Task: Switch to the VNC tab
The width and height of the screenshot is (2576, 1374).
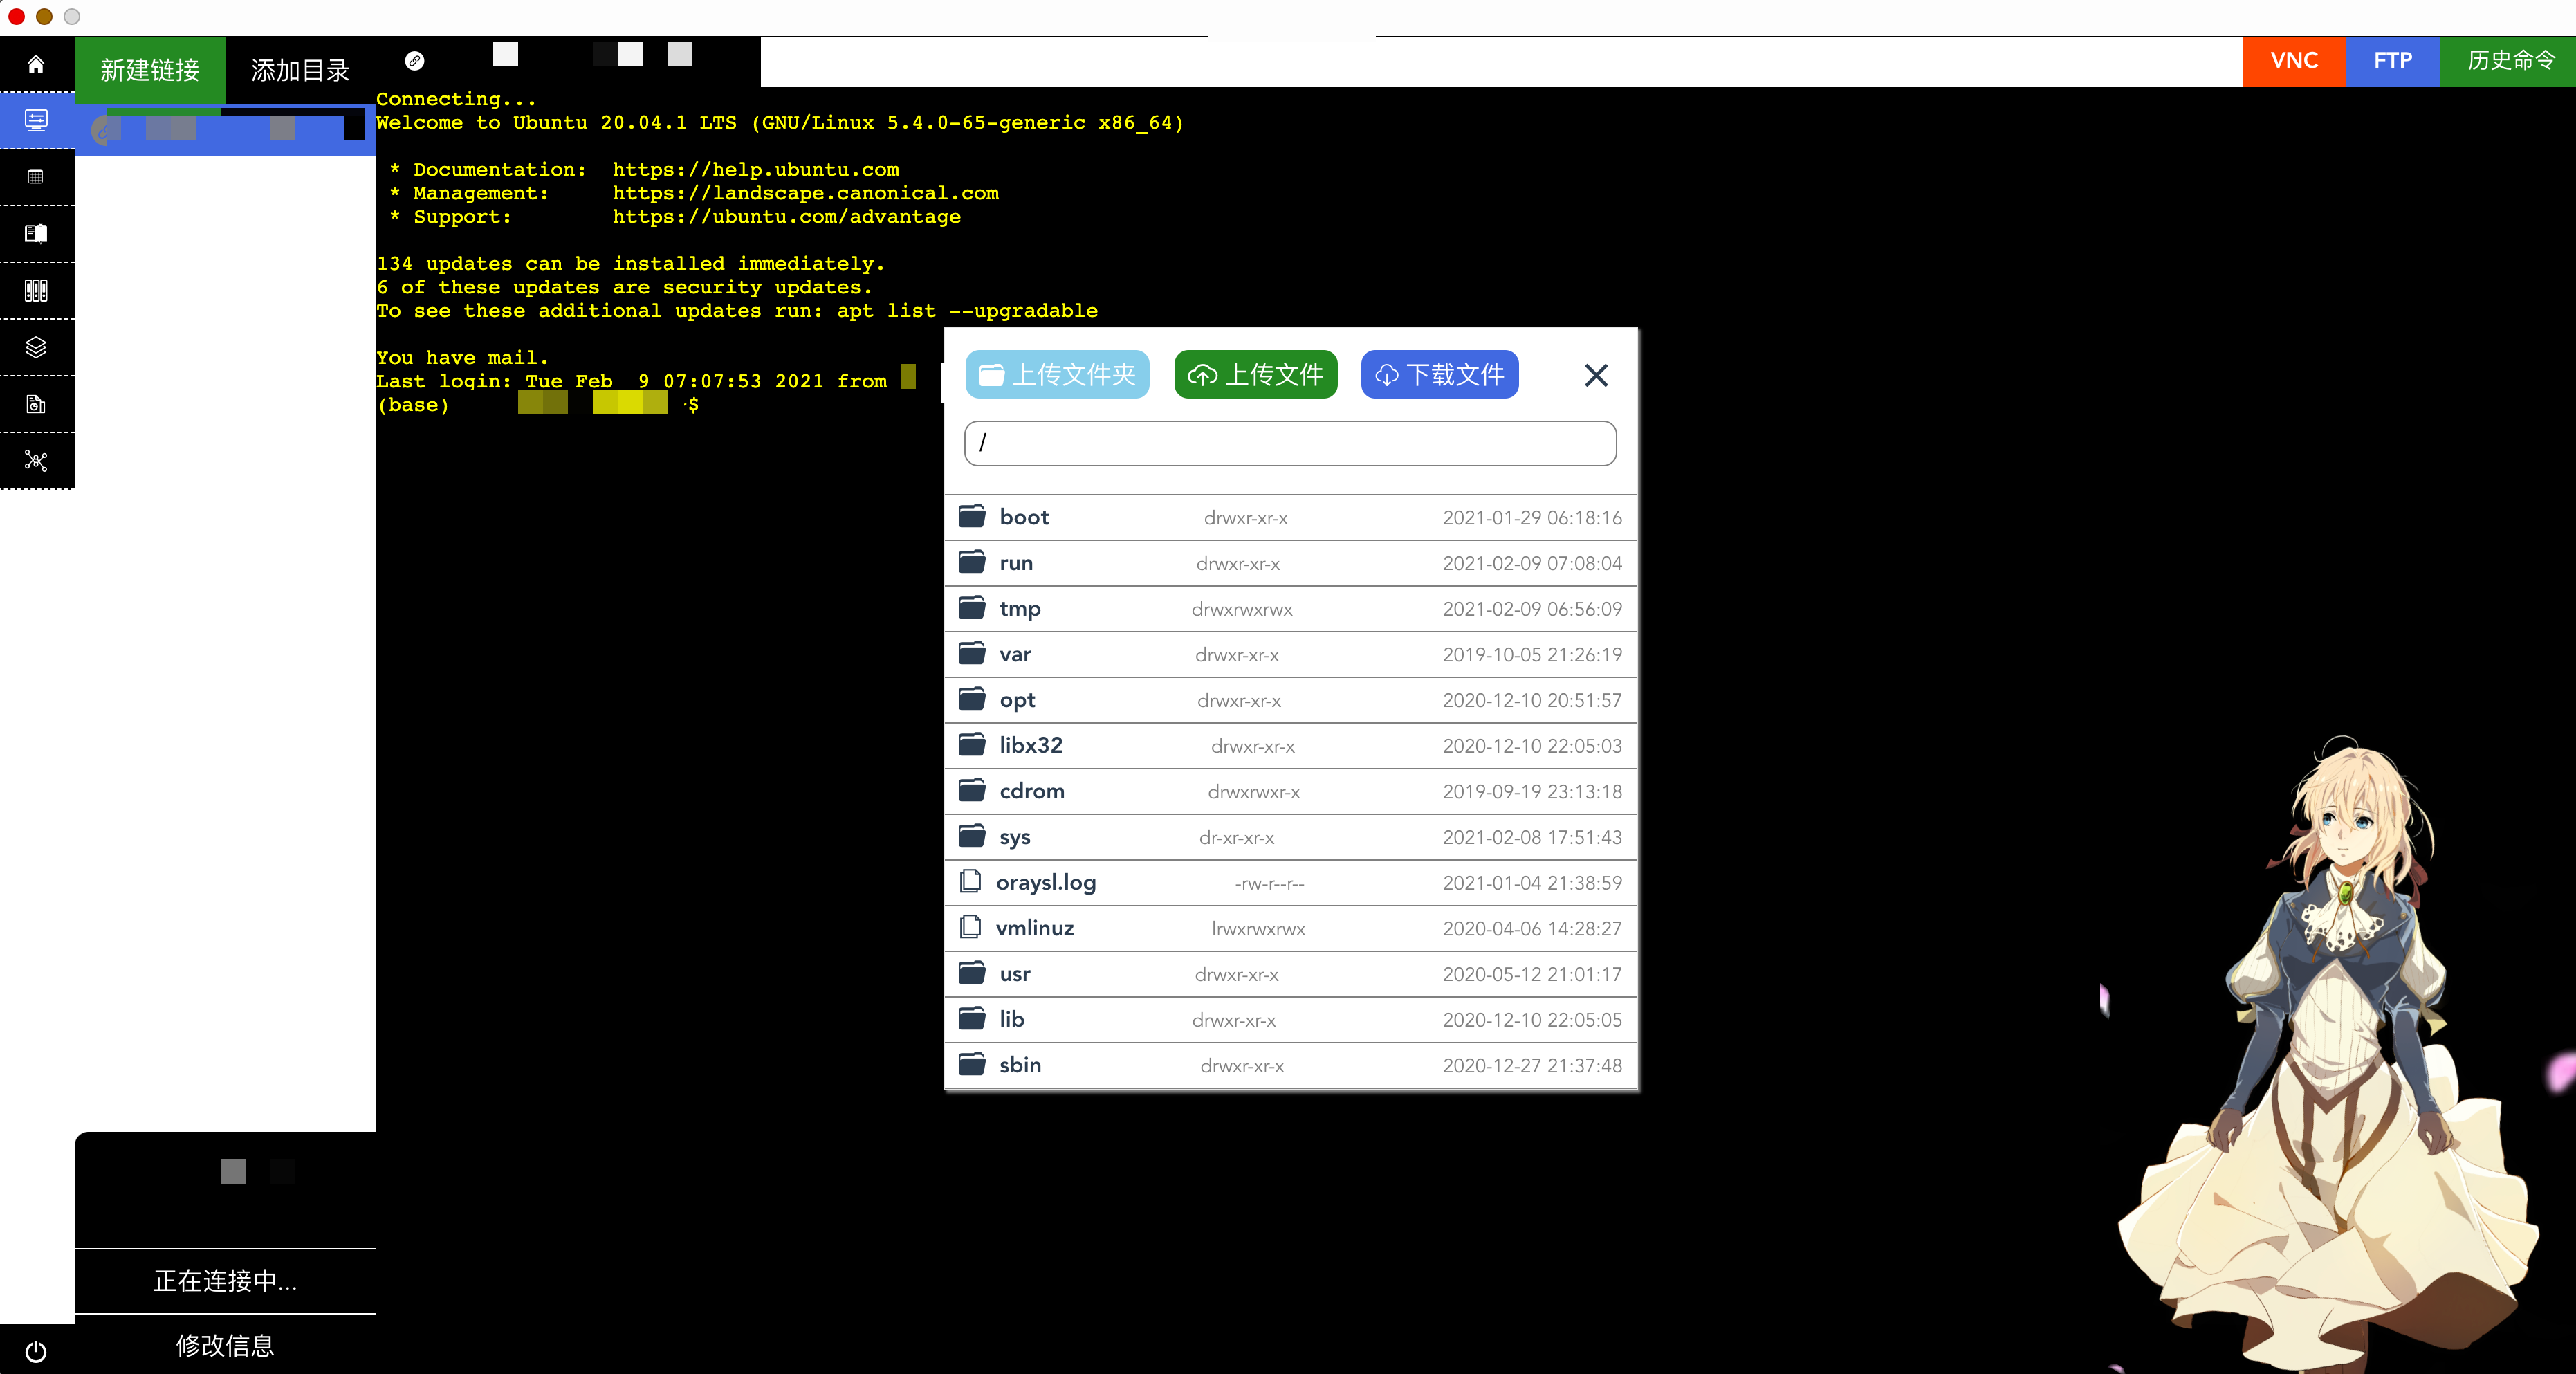Action: 2293,61
